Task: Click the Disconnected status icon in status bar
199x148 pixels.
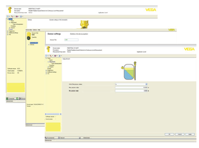Action: pos(46,138)
